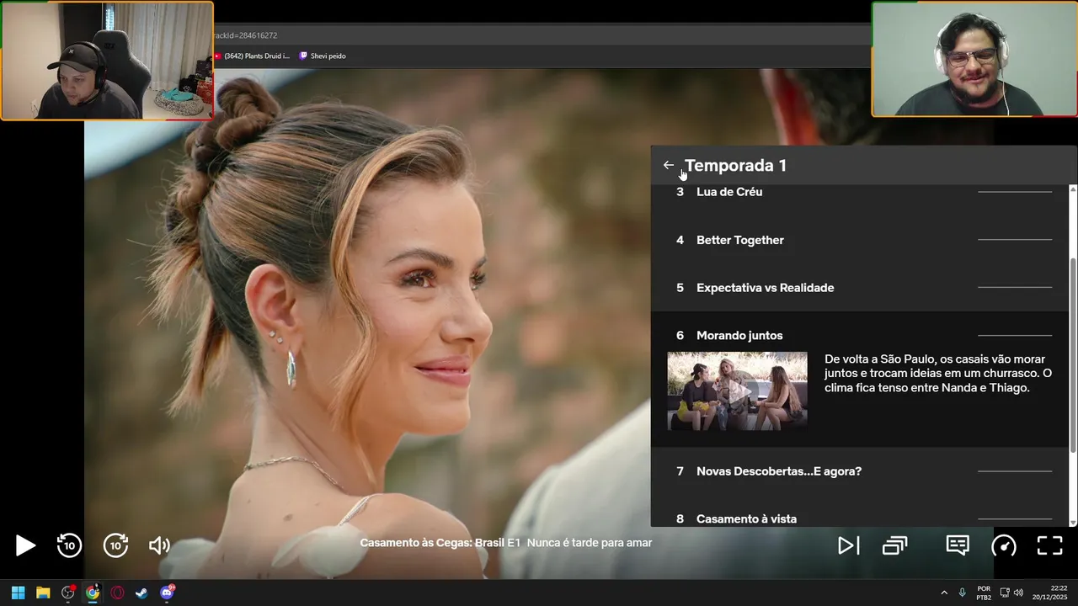Image resolution: width=1078 pixels, height=606 pixels.
Task: Click the microphone tray icon
Action: [x=962, y=593]
